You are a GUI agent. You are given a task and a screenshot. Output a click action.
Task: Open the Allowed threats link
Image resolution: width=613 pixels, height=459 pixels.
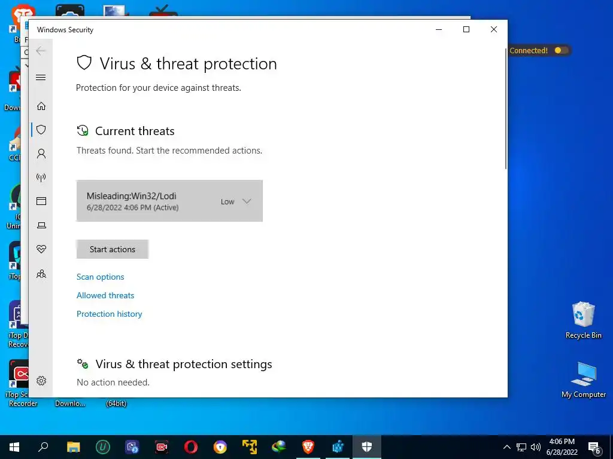105,295
